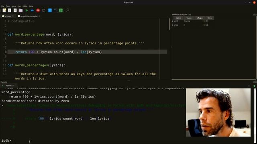Viewport: 257px width, 144px height.
Task: Run selection with the blue fast-forward icon
Action: click(x=32, y=10)
